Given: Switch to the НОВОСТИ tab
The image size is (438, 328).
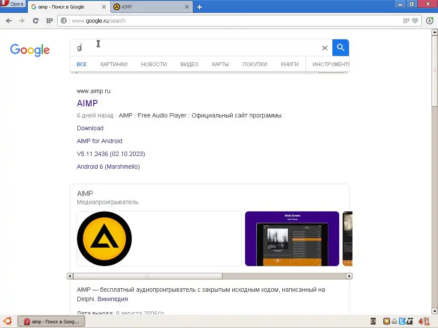Looking at the screenshot, I should pyautogui.click(x=154, y=64).
